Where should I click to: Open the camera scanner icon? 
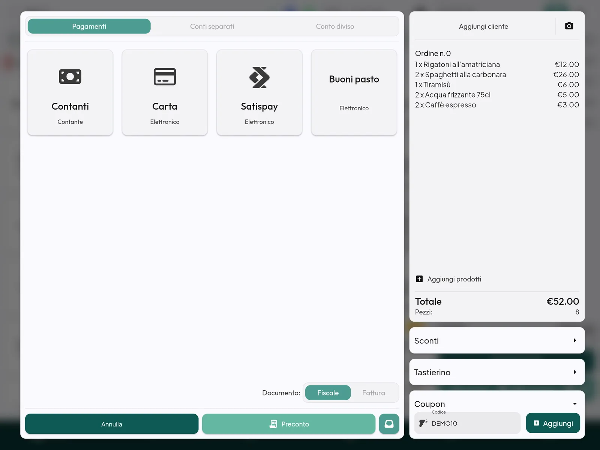(569, 26)
